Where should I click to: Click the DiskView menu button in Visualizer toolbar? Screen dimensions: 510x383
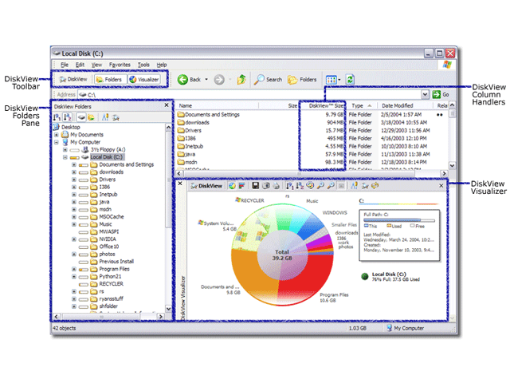pyautogui.click(x=206, y=186)
